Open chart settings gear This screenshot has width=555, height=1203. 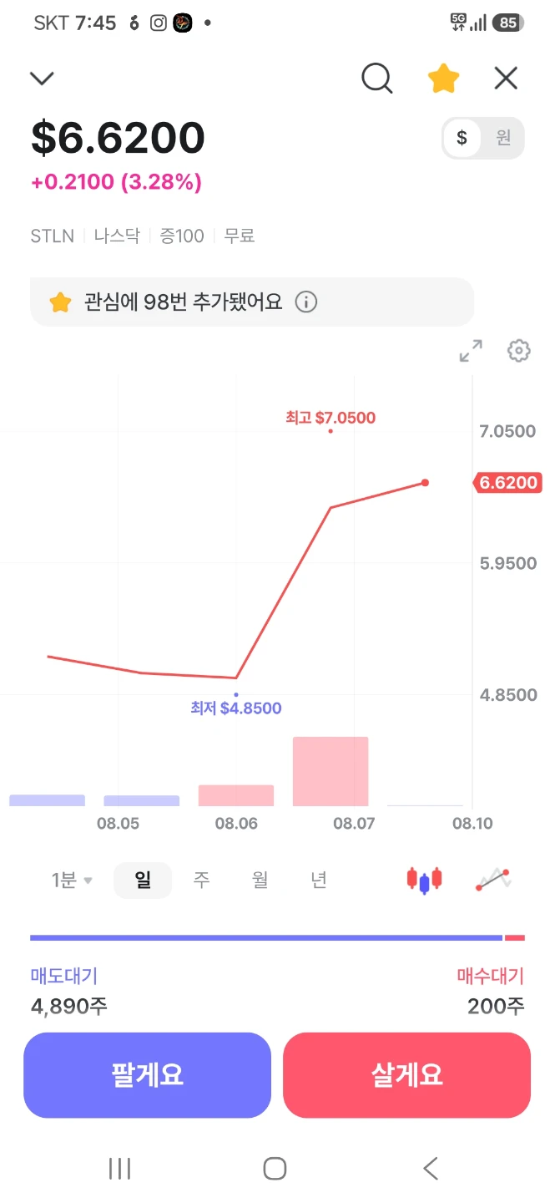[519, 351]
